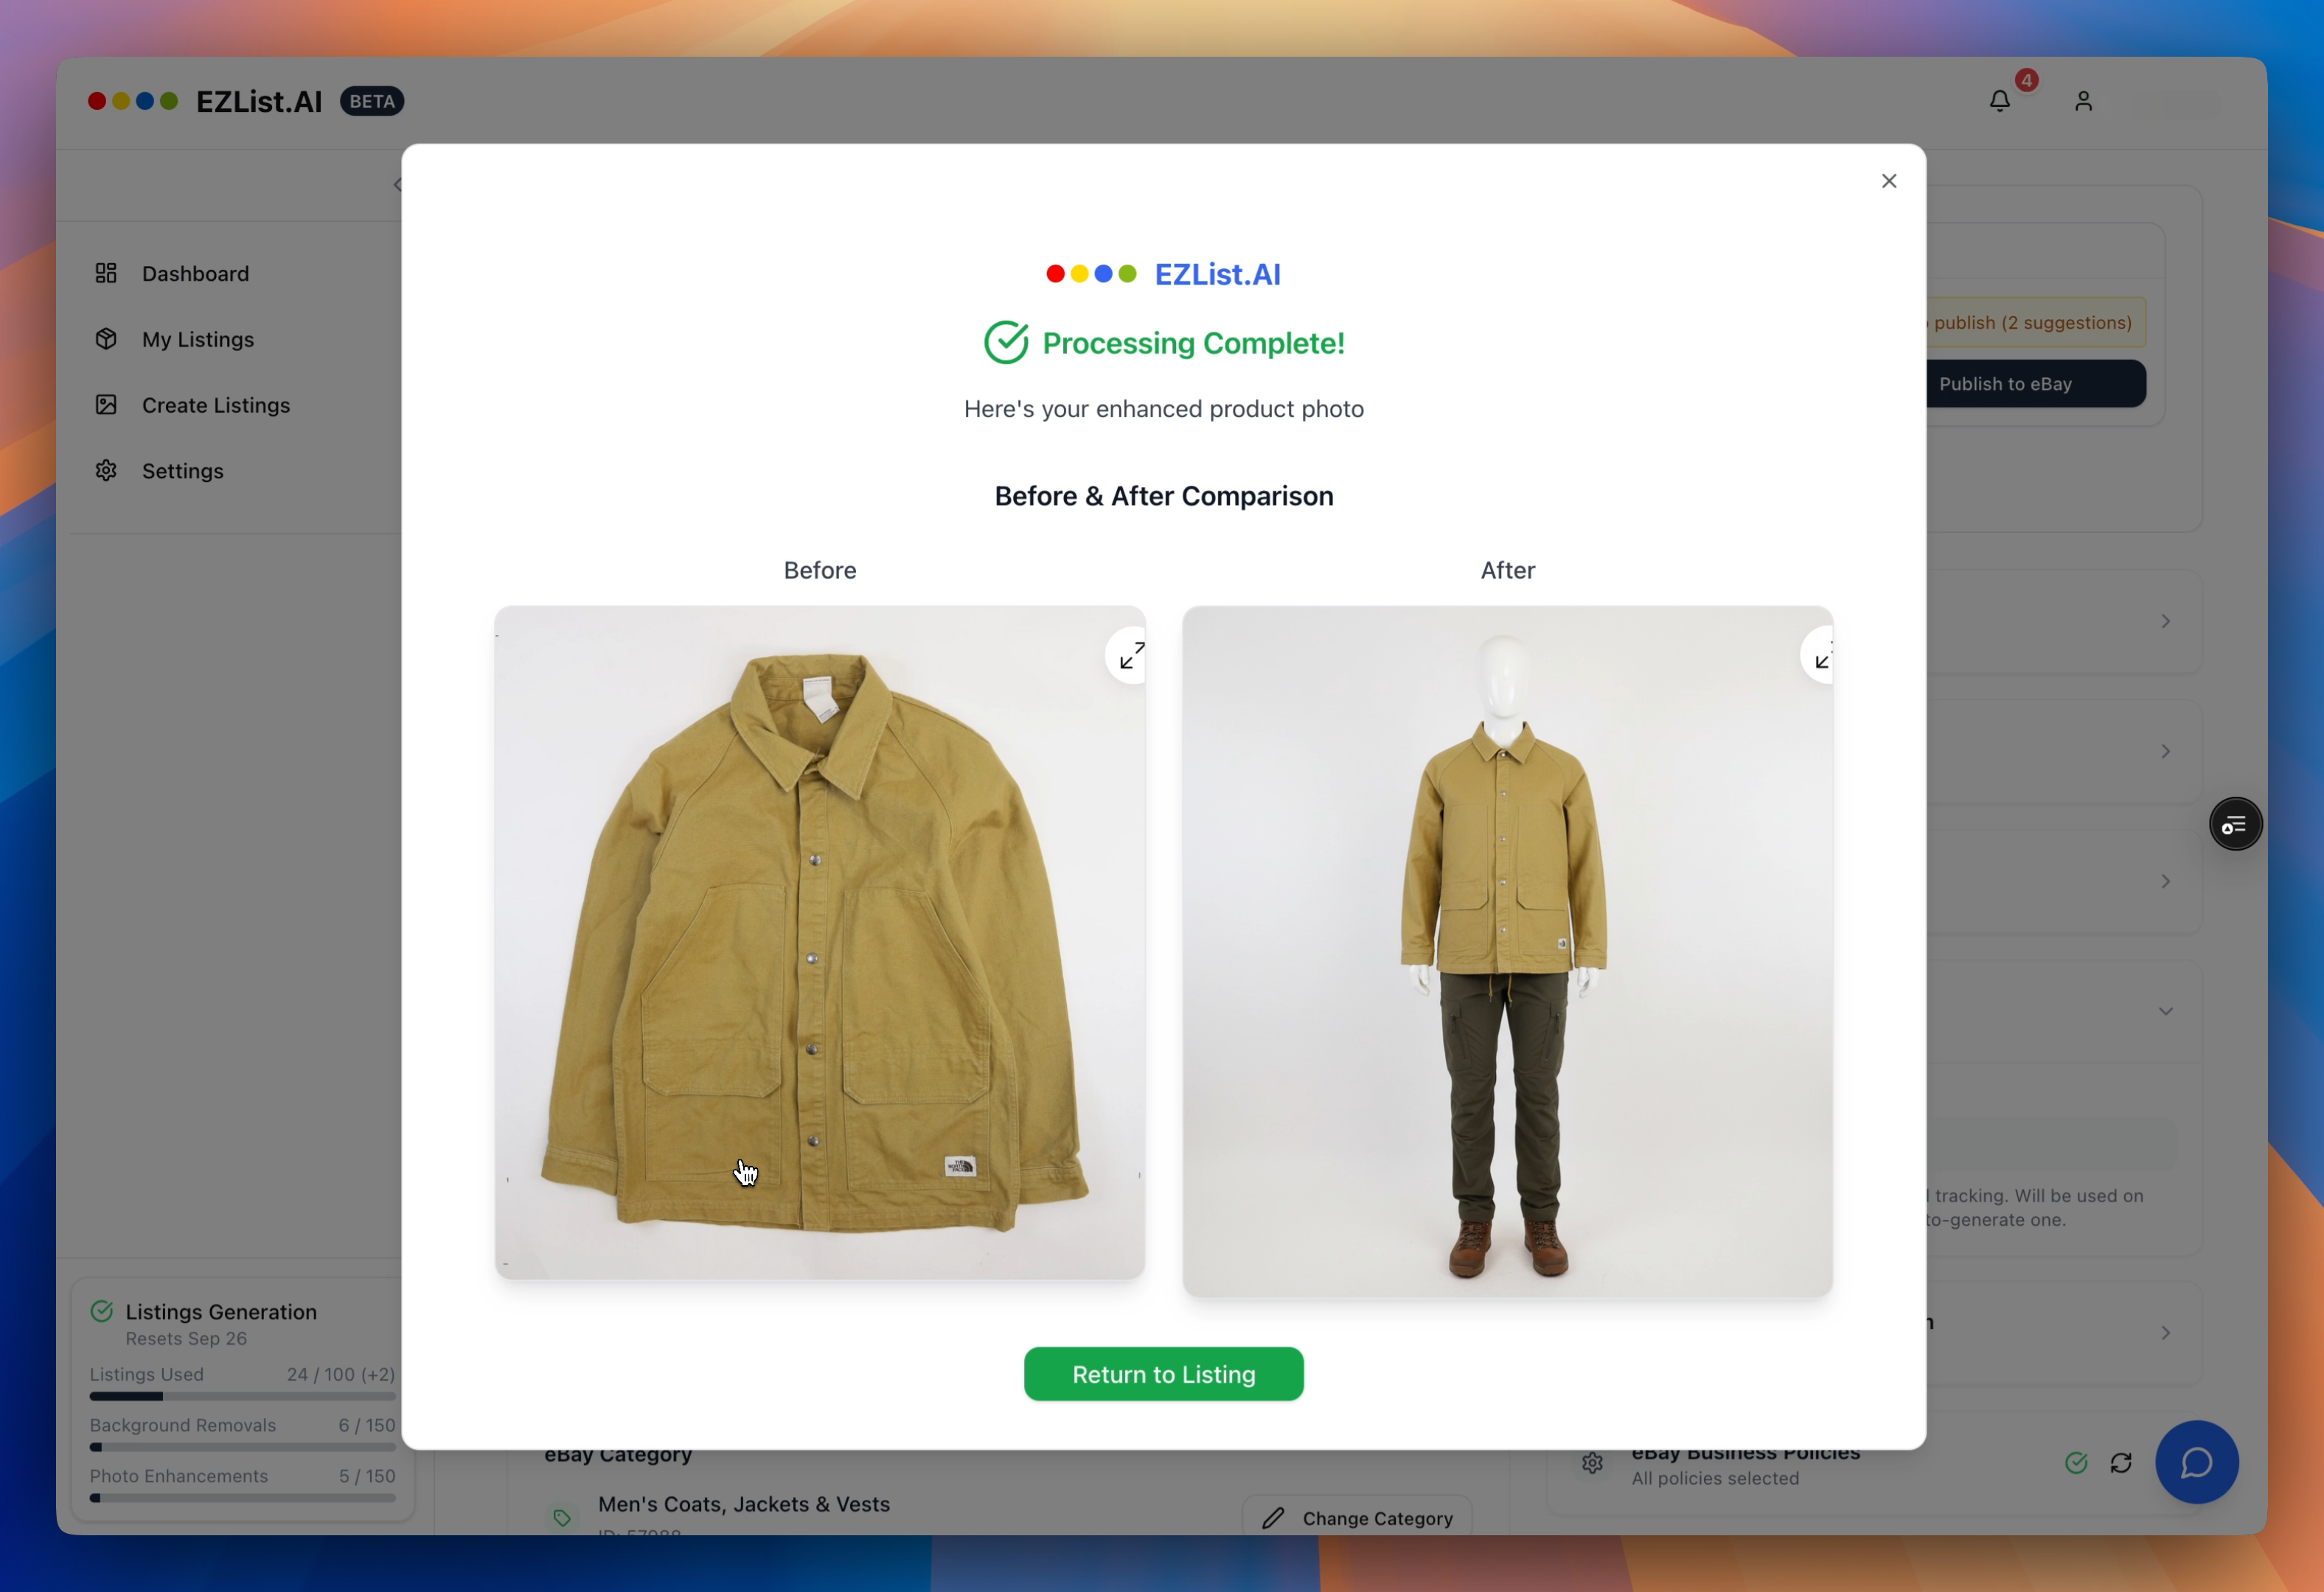Click the business policies gear icon
Viewport: 2324px width, 1592px height.
click(1593, 1464)
